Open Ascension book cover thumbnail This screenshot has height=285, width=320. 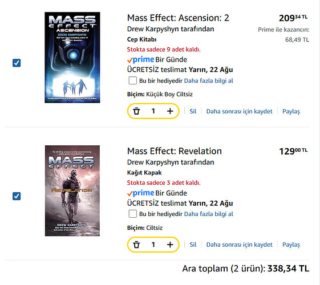click(72, 58)
